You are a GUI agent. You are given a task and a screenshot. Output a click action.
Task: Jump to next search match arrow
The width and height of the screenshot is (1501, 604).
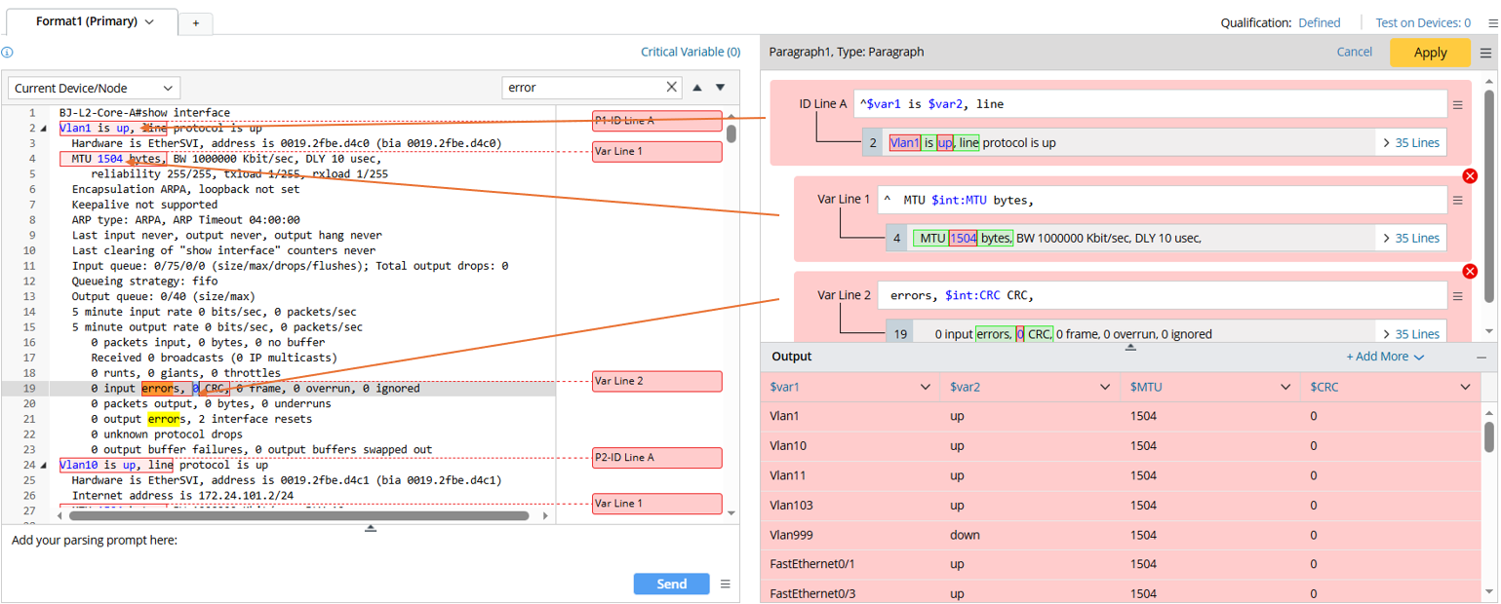pos(721,88)
